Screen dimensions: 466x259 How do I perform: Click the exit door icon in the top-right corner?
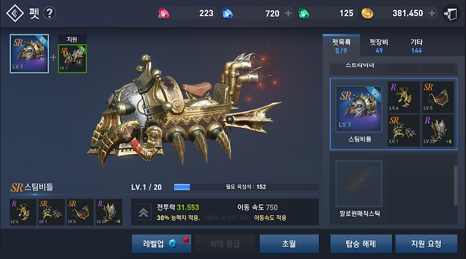coord(450,14)
